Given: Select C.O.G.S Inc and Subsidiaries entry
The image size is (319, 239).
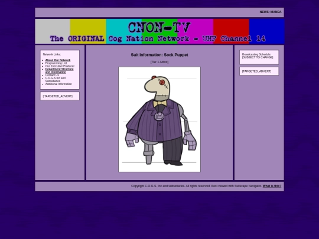Looking at the screenshot, I should pyautogui.click(x=56, y=80).
